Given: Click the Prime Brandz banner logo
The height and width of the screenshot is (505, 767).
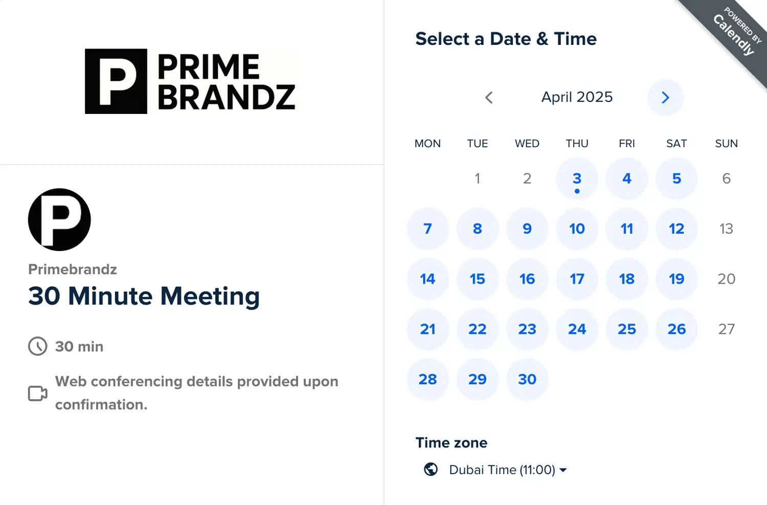Looking at the screenshot, I should [190, 81].
